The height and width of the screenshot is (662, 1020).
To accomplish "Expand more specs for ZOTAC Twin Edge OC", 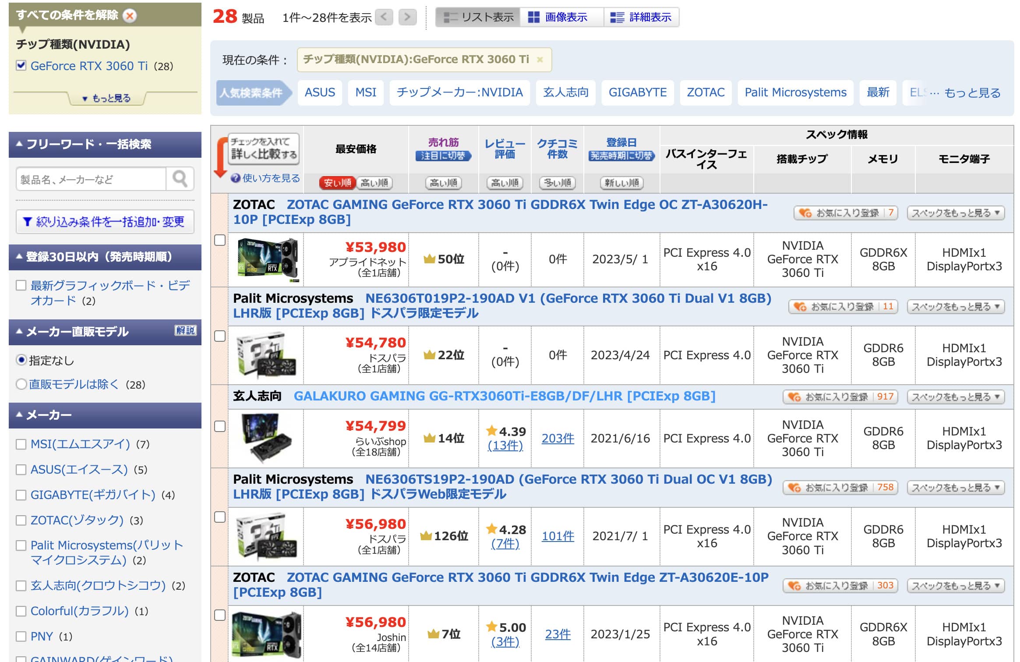I will (x=956, y=213).
